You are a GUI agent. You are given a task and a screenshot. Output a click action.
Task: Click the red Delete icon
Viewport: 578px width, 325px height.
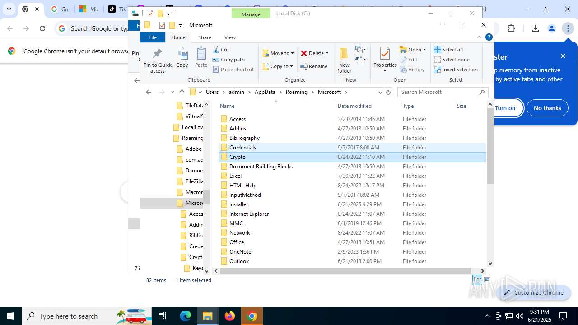coord(304,53)
